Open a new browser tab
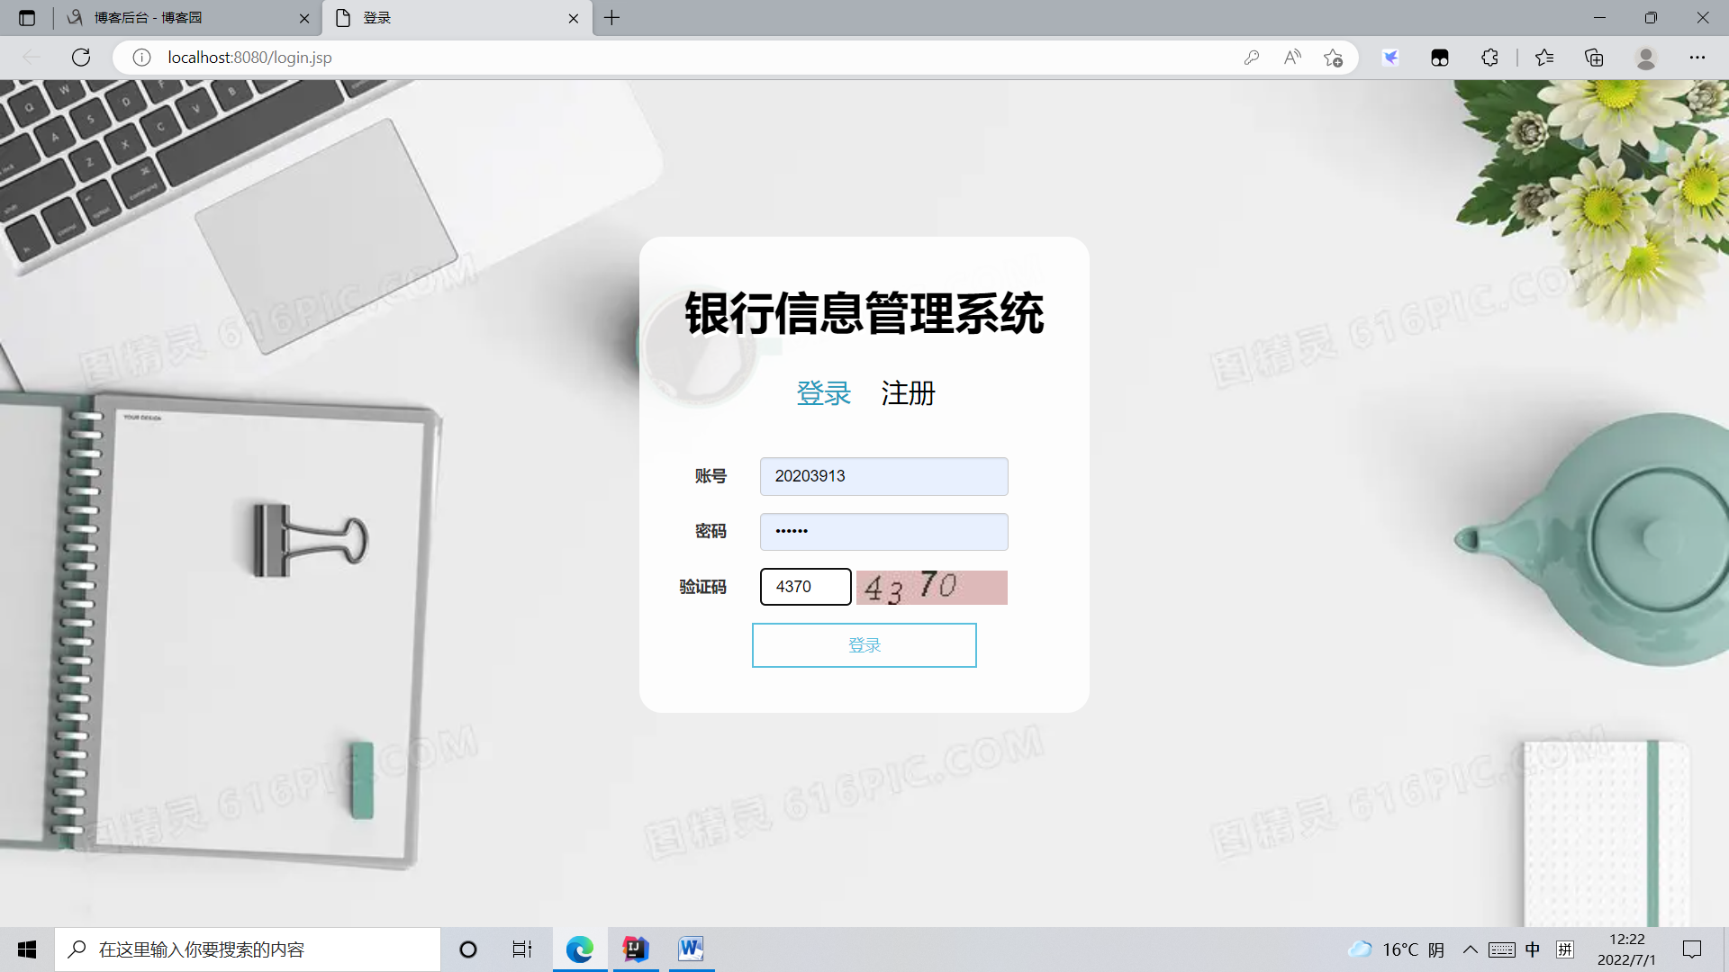Viewport: 1729px width, 972px height. [612, 18]
